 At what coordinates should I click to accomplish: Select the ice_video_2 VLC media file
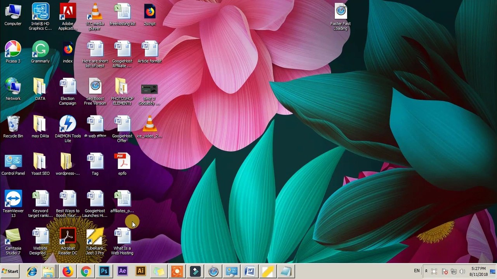tap(149, 127)
